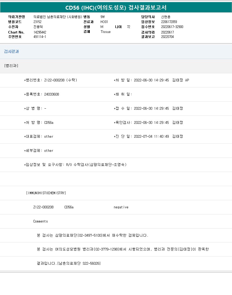232x295 pixels.
Task: Click '세부검체: other' line
Action: coord(38,151)
